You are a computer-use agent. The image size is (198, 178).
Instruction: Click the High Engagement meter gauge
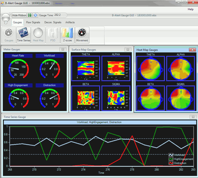18,98
